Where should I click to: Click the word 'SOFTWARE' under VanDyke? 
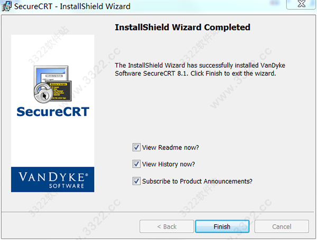67,186
